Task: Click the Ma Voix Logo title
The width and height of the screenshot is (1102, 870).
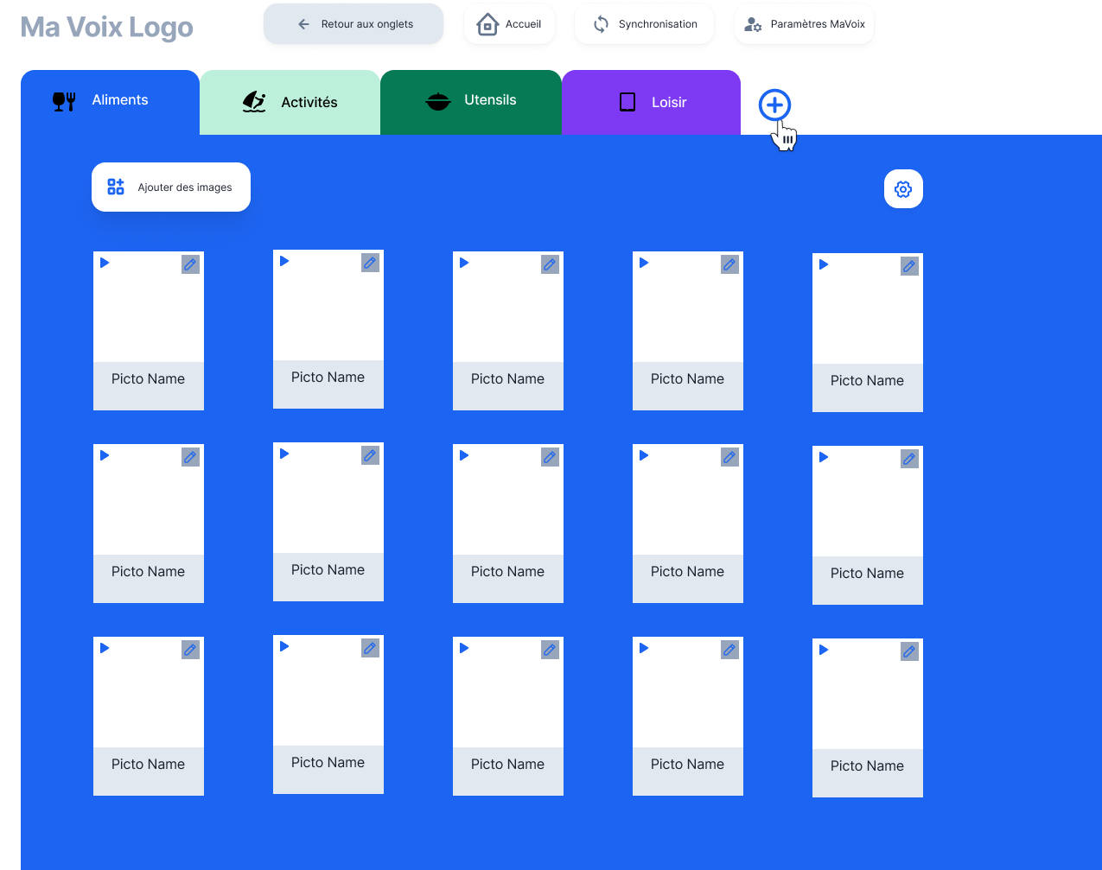Action: pyautogui.click(x=107, y=28)
